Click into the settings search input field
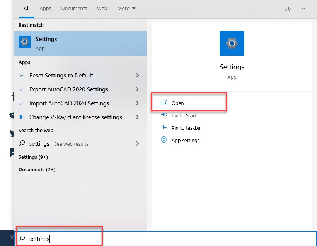Screen dimensions: 317x246 (x=165, y=239)
